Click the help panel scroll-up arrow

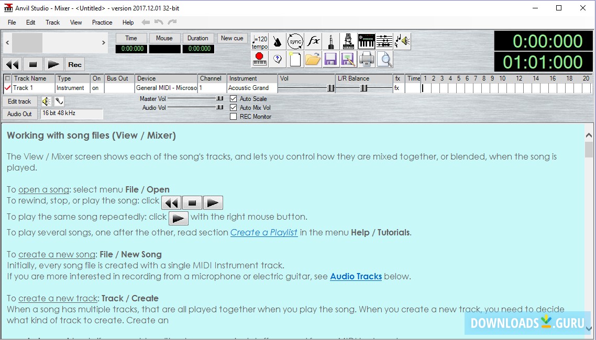pyautogui.click(x=589, y=135)
